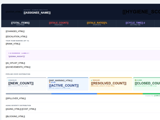Click [[CLOSED_CAPACITY_PCT]]% of total text
This screenshot has width=160, height=120.
pos(146,86)
